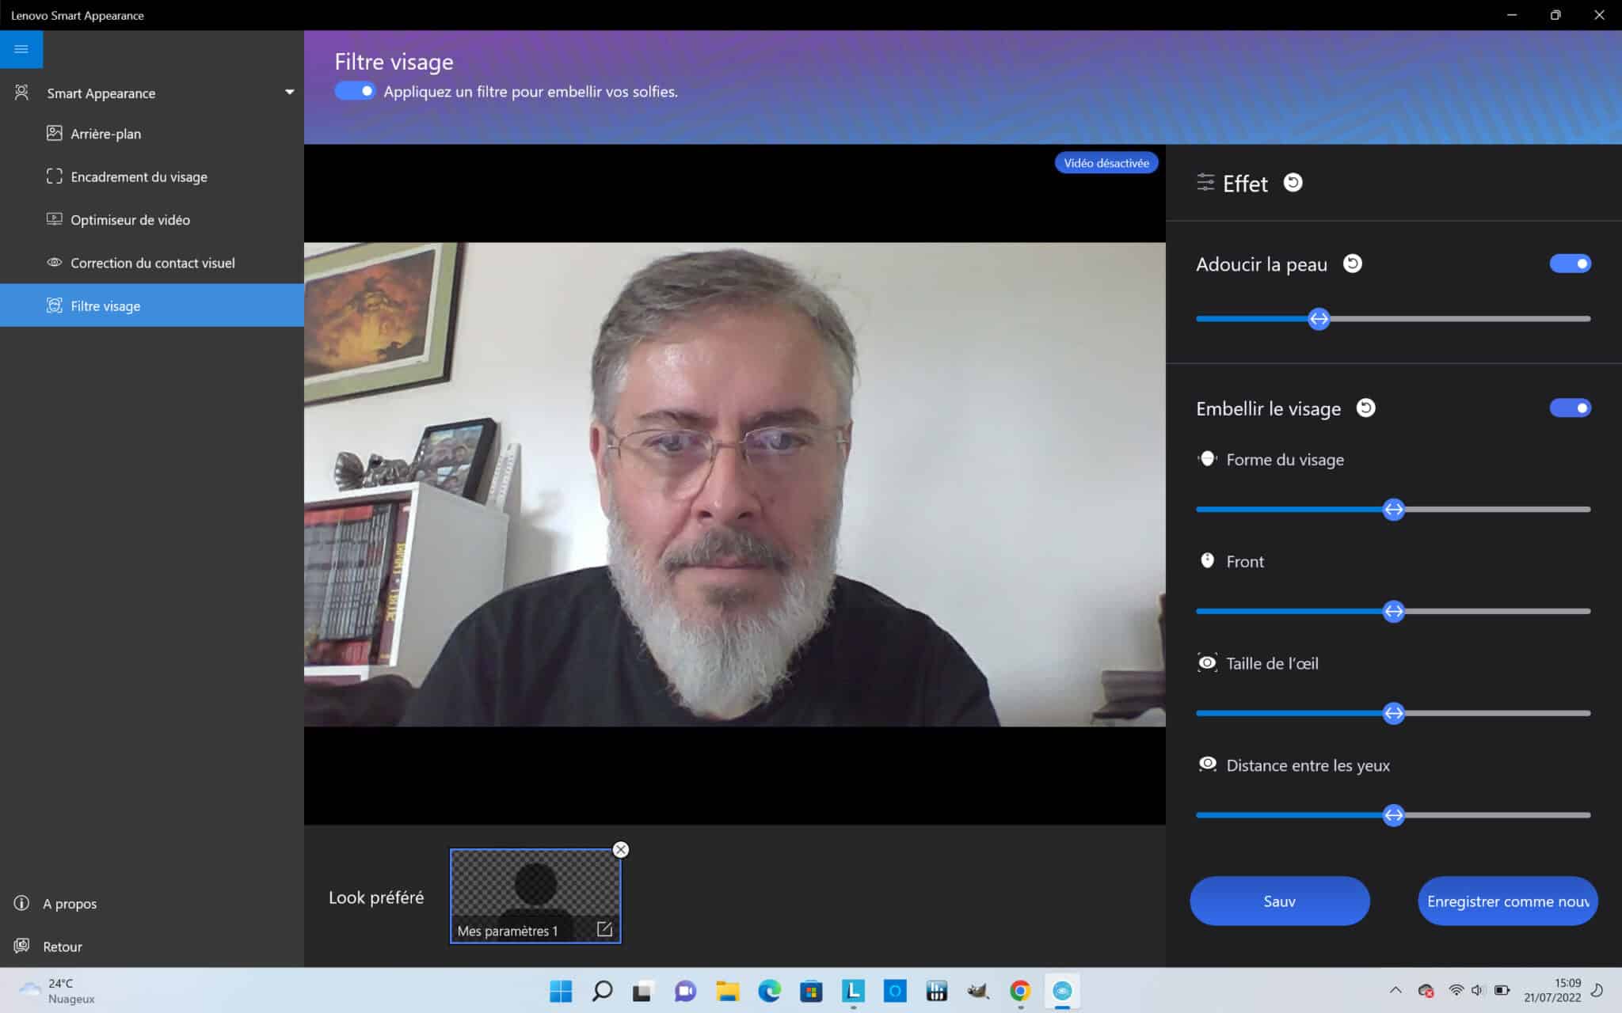Image resolution: width=1622 pixels, height=1013 pixels.
Task: Click the Distance entre les yeux slider handle
Action: tap(1394, 814)
